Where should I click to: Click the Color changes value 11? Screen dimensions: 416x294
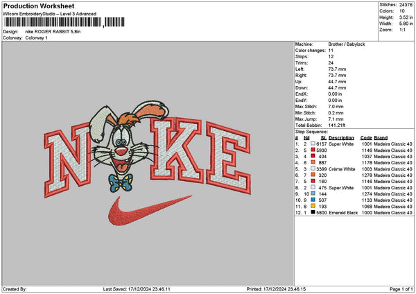coord(331,51)
